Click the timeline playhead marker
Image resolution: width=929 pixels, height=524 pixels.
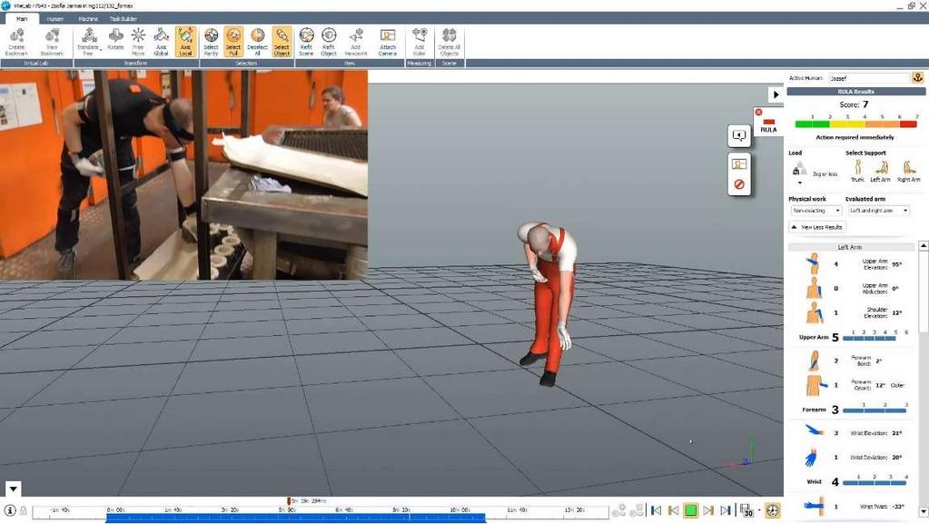tap(289, 501)
